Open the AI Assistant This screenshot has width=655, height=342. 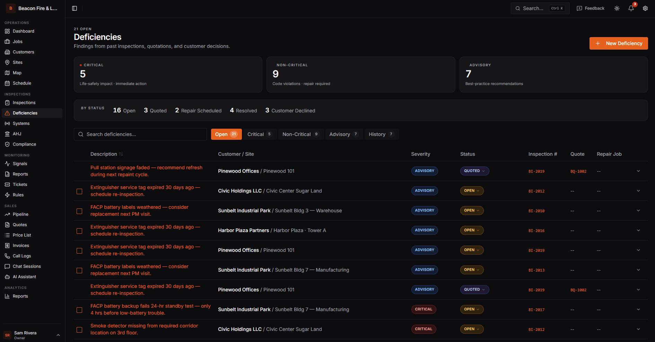pyautogui.click(x=24, y=276)
